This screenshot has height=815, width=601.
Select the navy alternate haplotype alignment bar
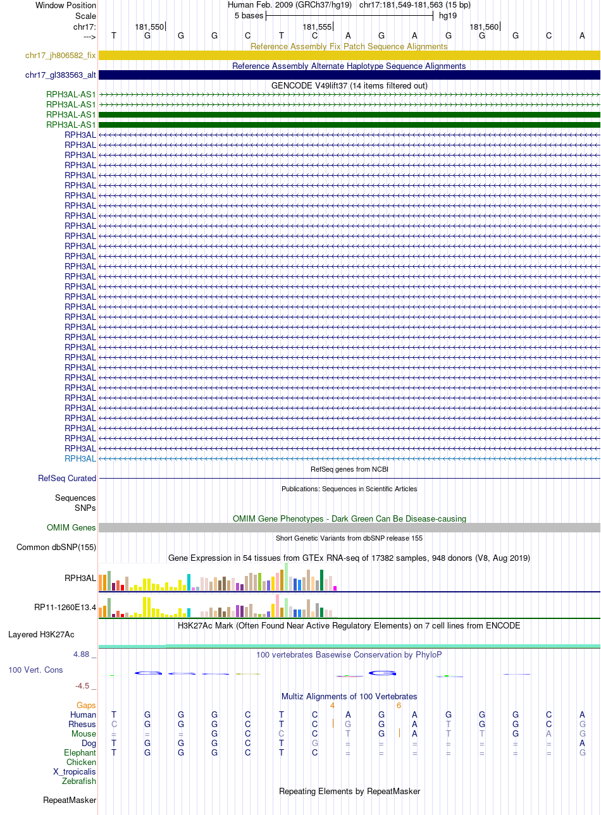point(349,75)
